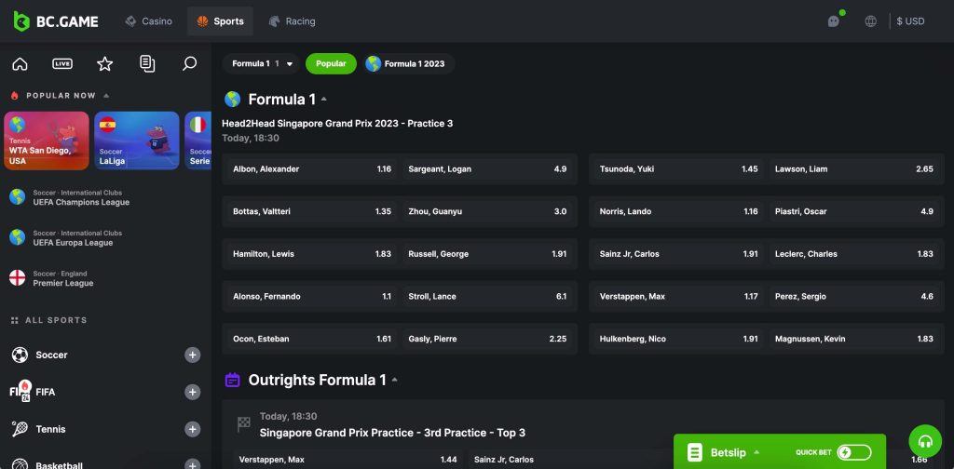Click the Betslip receipt icon
The height and width of the screenshot is (469, 954).
694,452
